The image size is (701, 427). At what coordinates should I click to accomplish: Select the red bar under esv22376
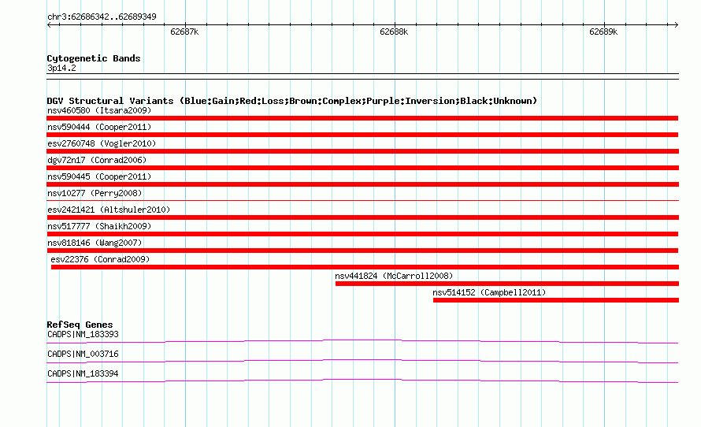(x=365, y=267)
